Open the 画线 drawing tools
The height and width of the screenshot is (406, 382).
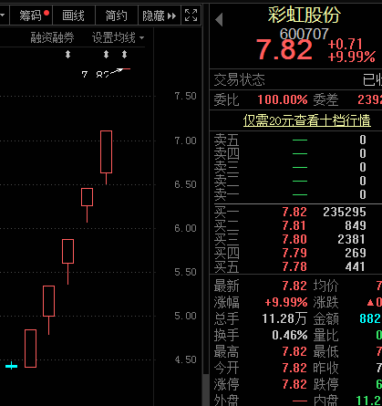[74, 15]
